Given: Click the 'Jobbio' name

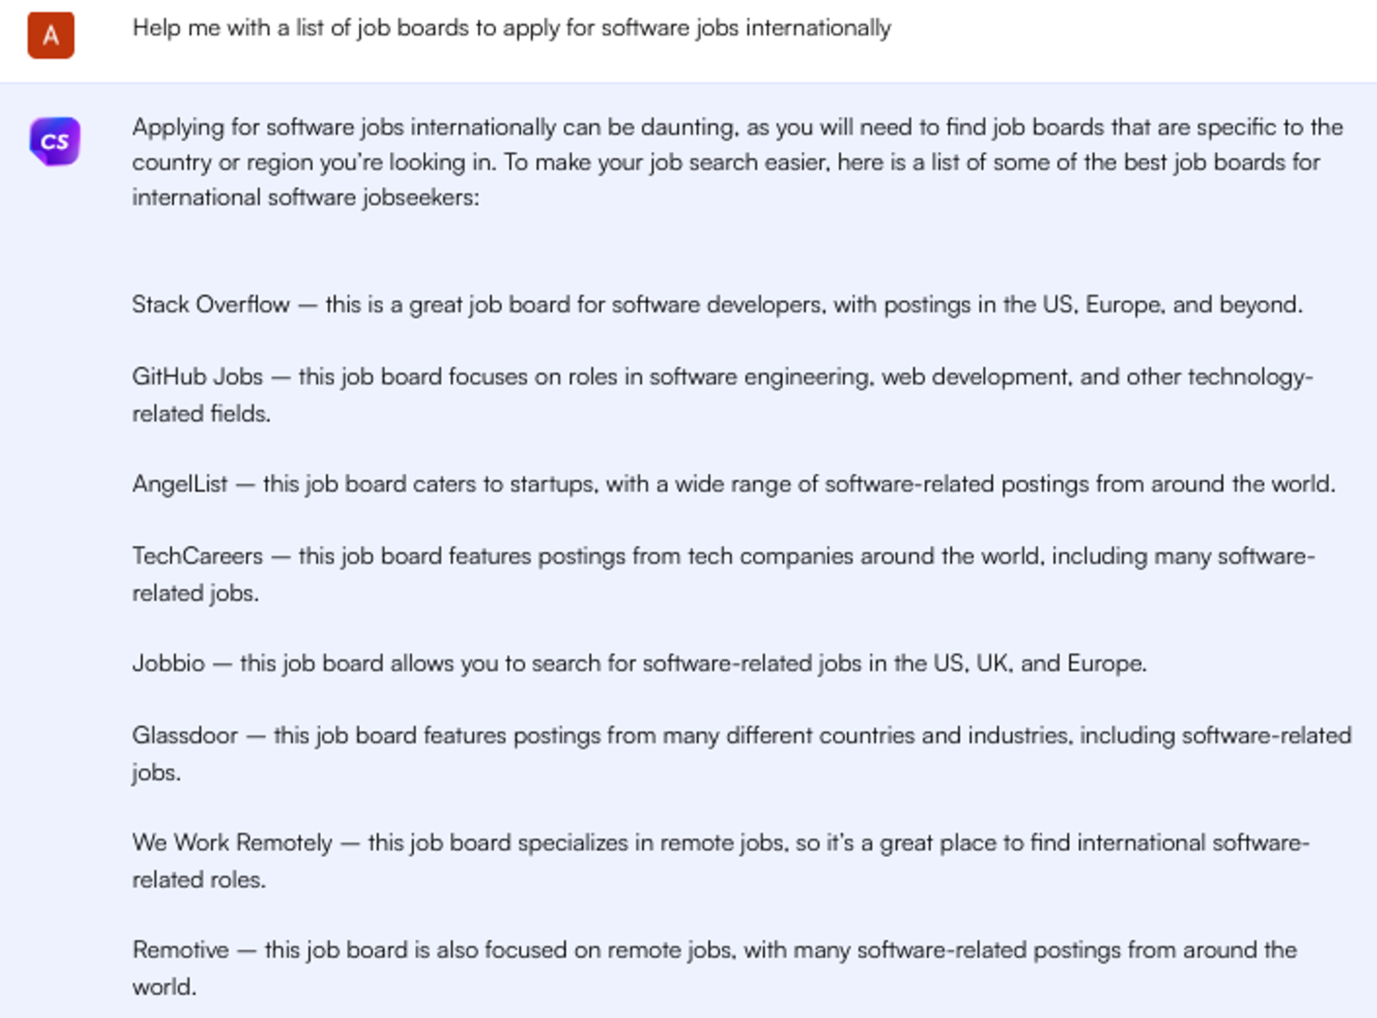Looking at the screenshot, I should [x=169, y=664].
